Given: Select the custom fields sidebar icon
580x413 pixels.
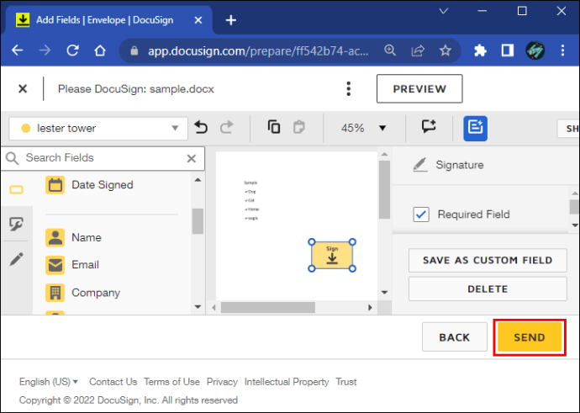Looking at the screenshot, I should coord(16,224).
